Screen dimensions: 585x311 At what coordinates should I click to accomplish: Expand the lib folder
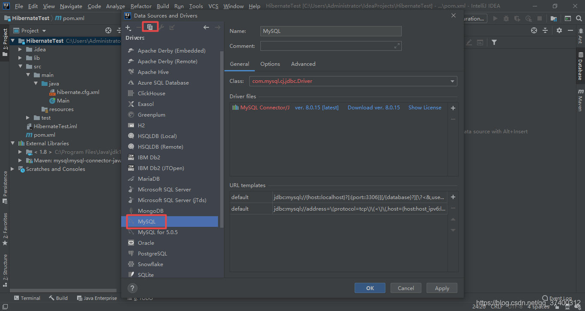point(20,58)
